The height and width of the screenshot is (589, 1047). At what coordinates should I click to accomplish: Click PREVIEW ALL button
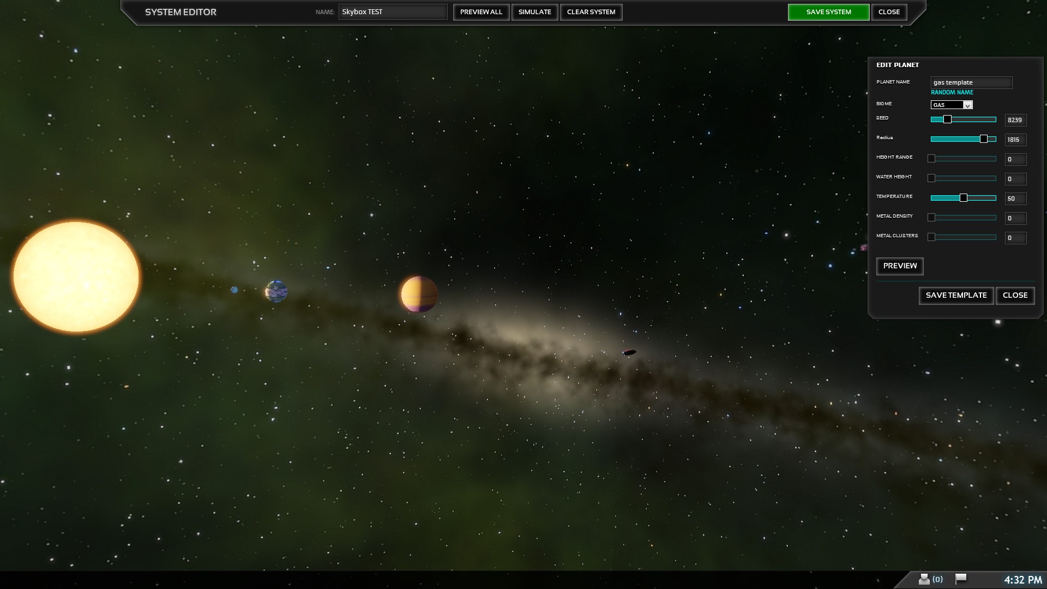click(x=481, y=12)
